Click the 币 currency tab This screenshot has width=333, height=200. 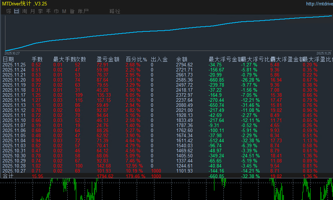tap(56, 11)
